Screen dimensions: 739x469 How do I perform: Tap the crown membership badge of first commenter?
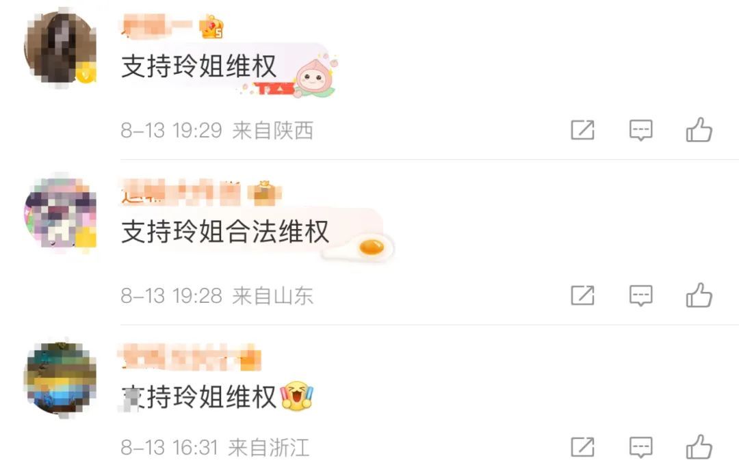(211, 27)
